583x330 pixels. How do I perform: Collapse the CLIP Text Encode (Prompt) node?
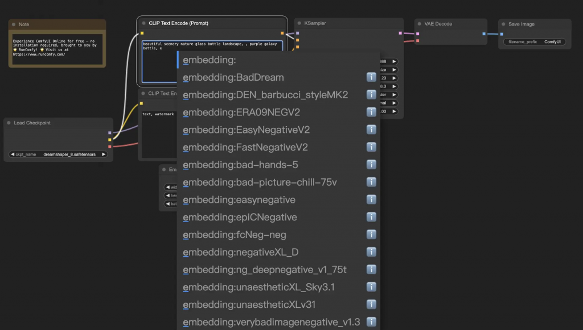[143, 23]
